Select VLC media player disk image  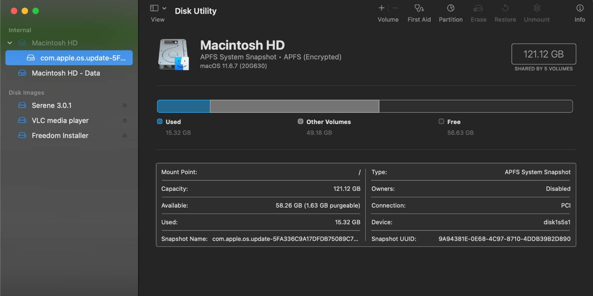click(x=60, y=120)
